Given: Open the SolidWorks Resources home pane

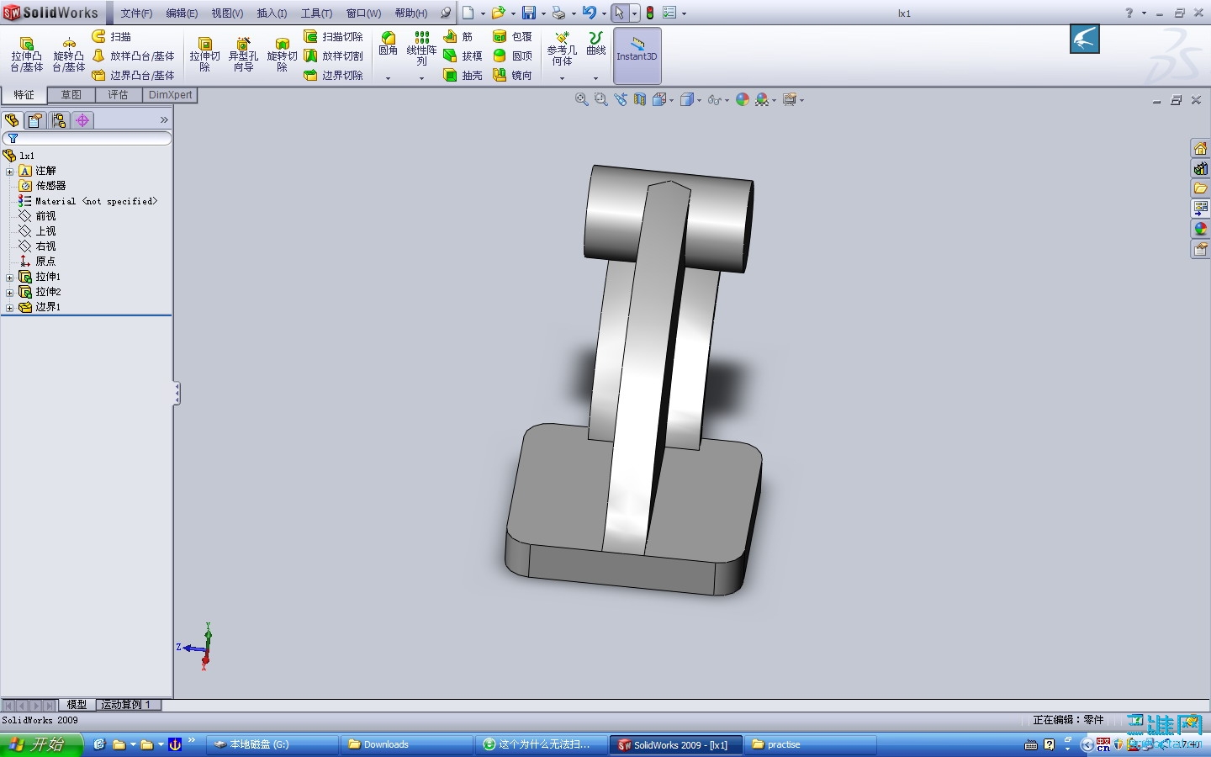Looking at the screenshot, I should (1200, 148).
